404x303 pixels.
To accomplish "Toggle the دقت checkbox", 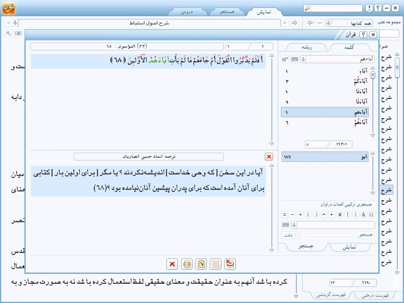I will [297, 235].
